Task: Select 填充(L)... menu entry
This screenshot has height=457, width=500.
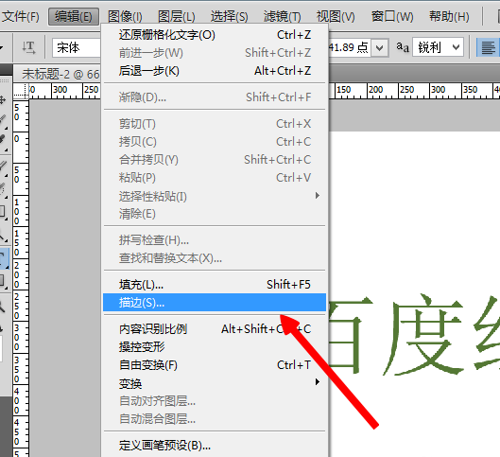Action: 215,285
